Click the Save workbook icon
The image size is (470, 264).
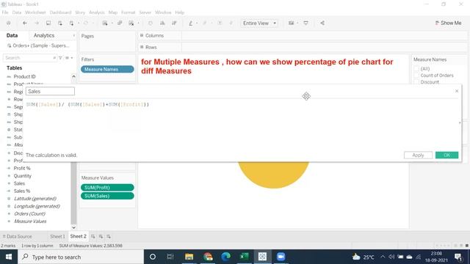coord(48,23)
